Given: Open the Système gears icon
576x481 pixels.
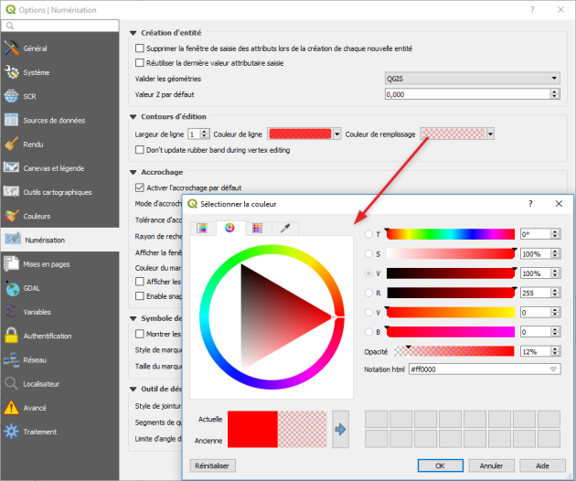Looking at the screenshot, I should [x=11, y=72].
